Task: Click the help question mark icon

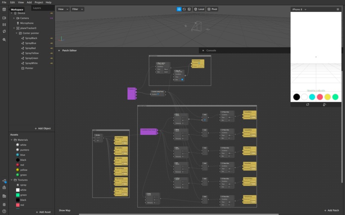Action: point(4,211)
